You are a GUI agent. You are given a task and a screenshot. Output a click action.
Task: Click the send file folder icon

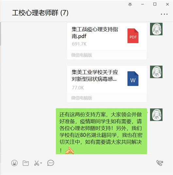(26, 163)
